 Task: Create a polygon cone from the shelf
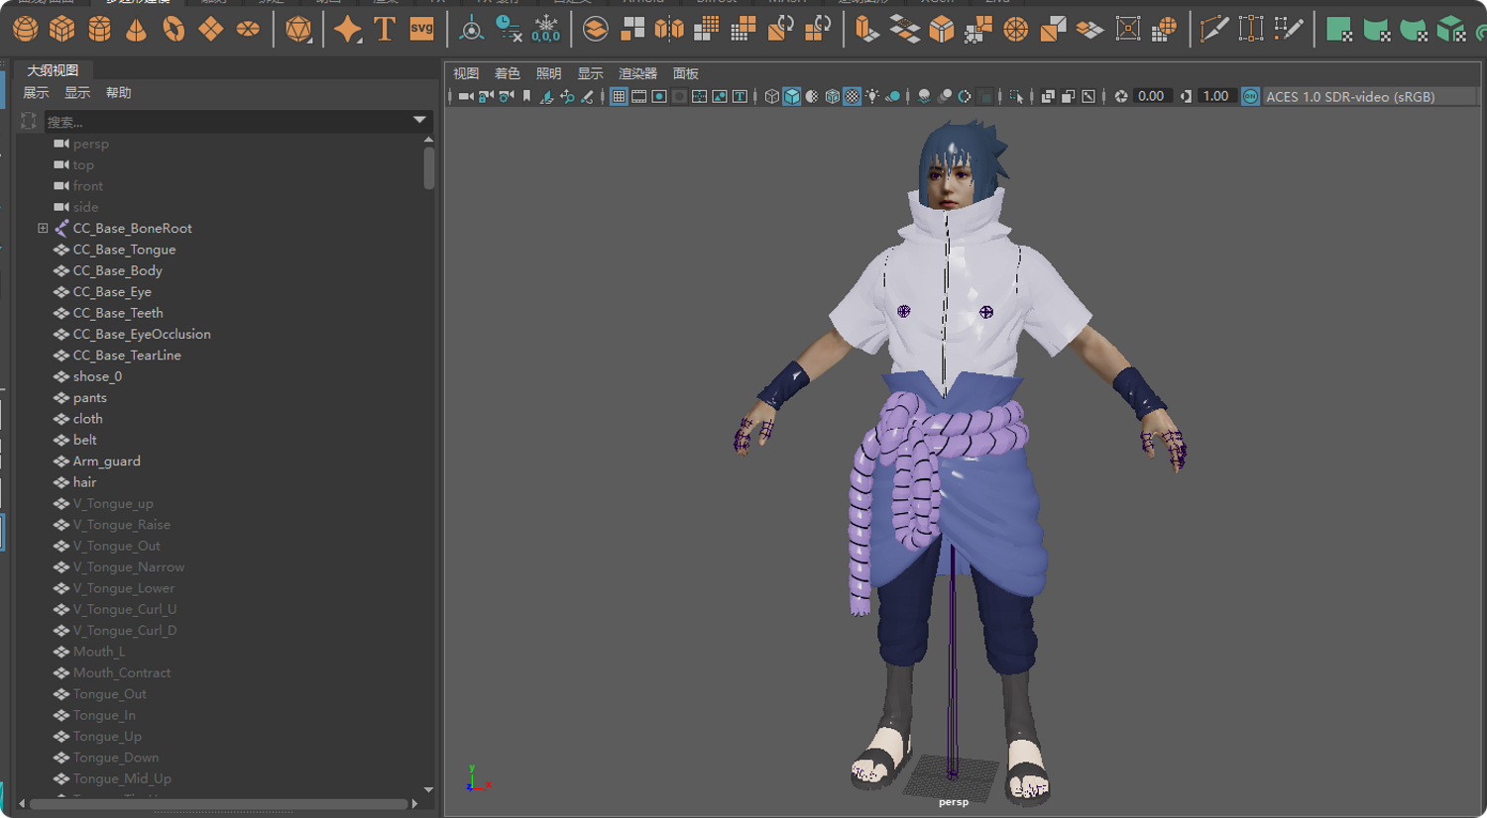coord(136,29)
